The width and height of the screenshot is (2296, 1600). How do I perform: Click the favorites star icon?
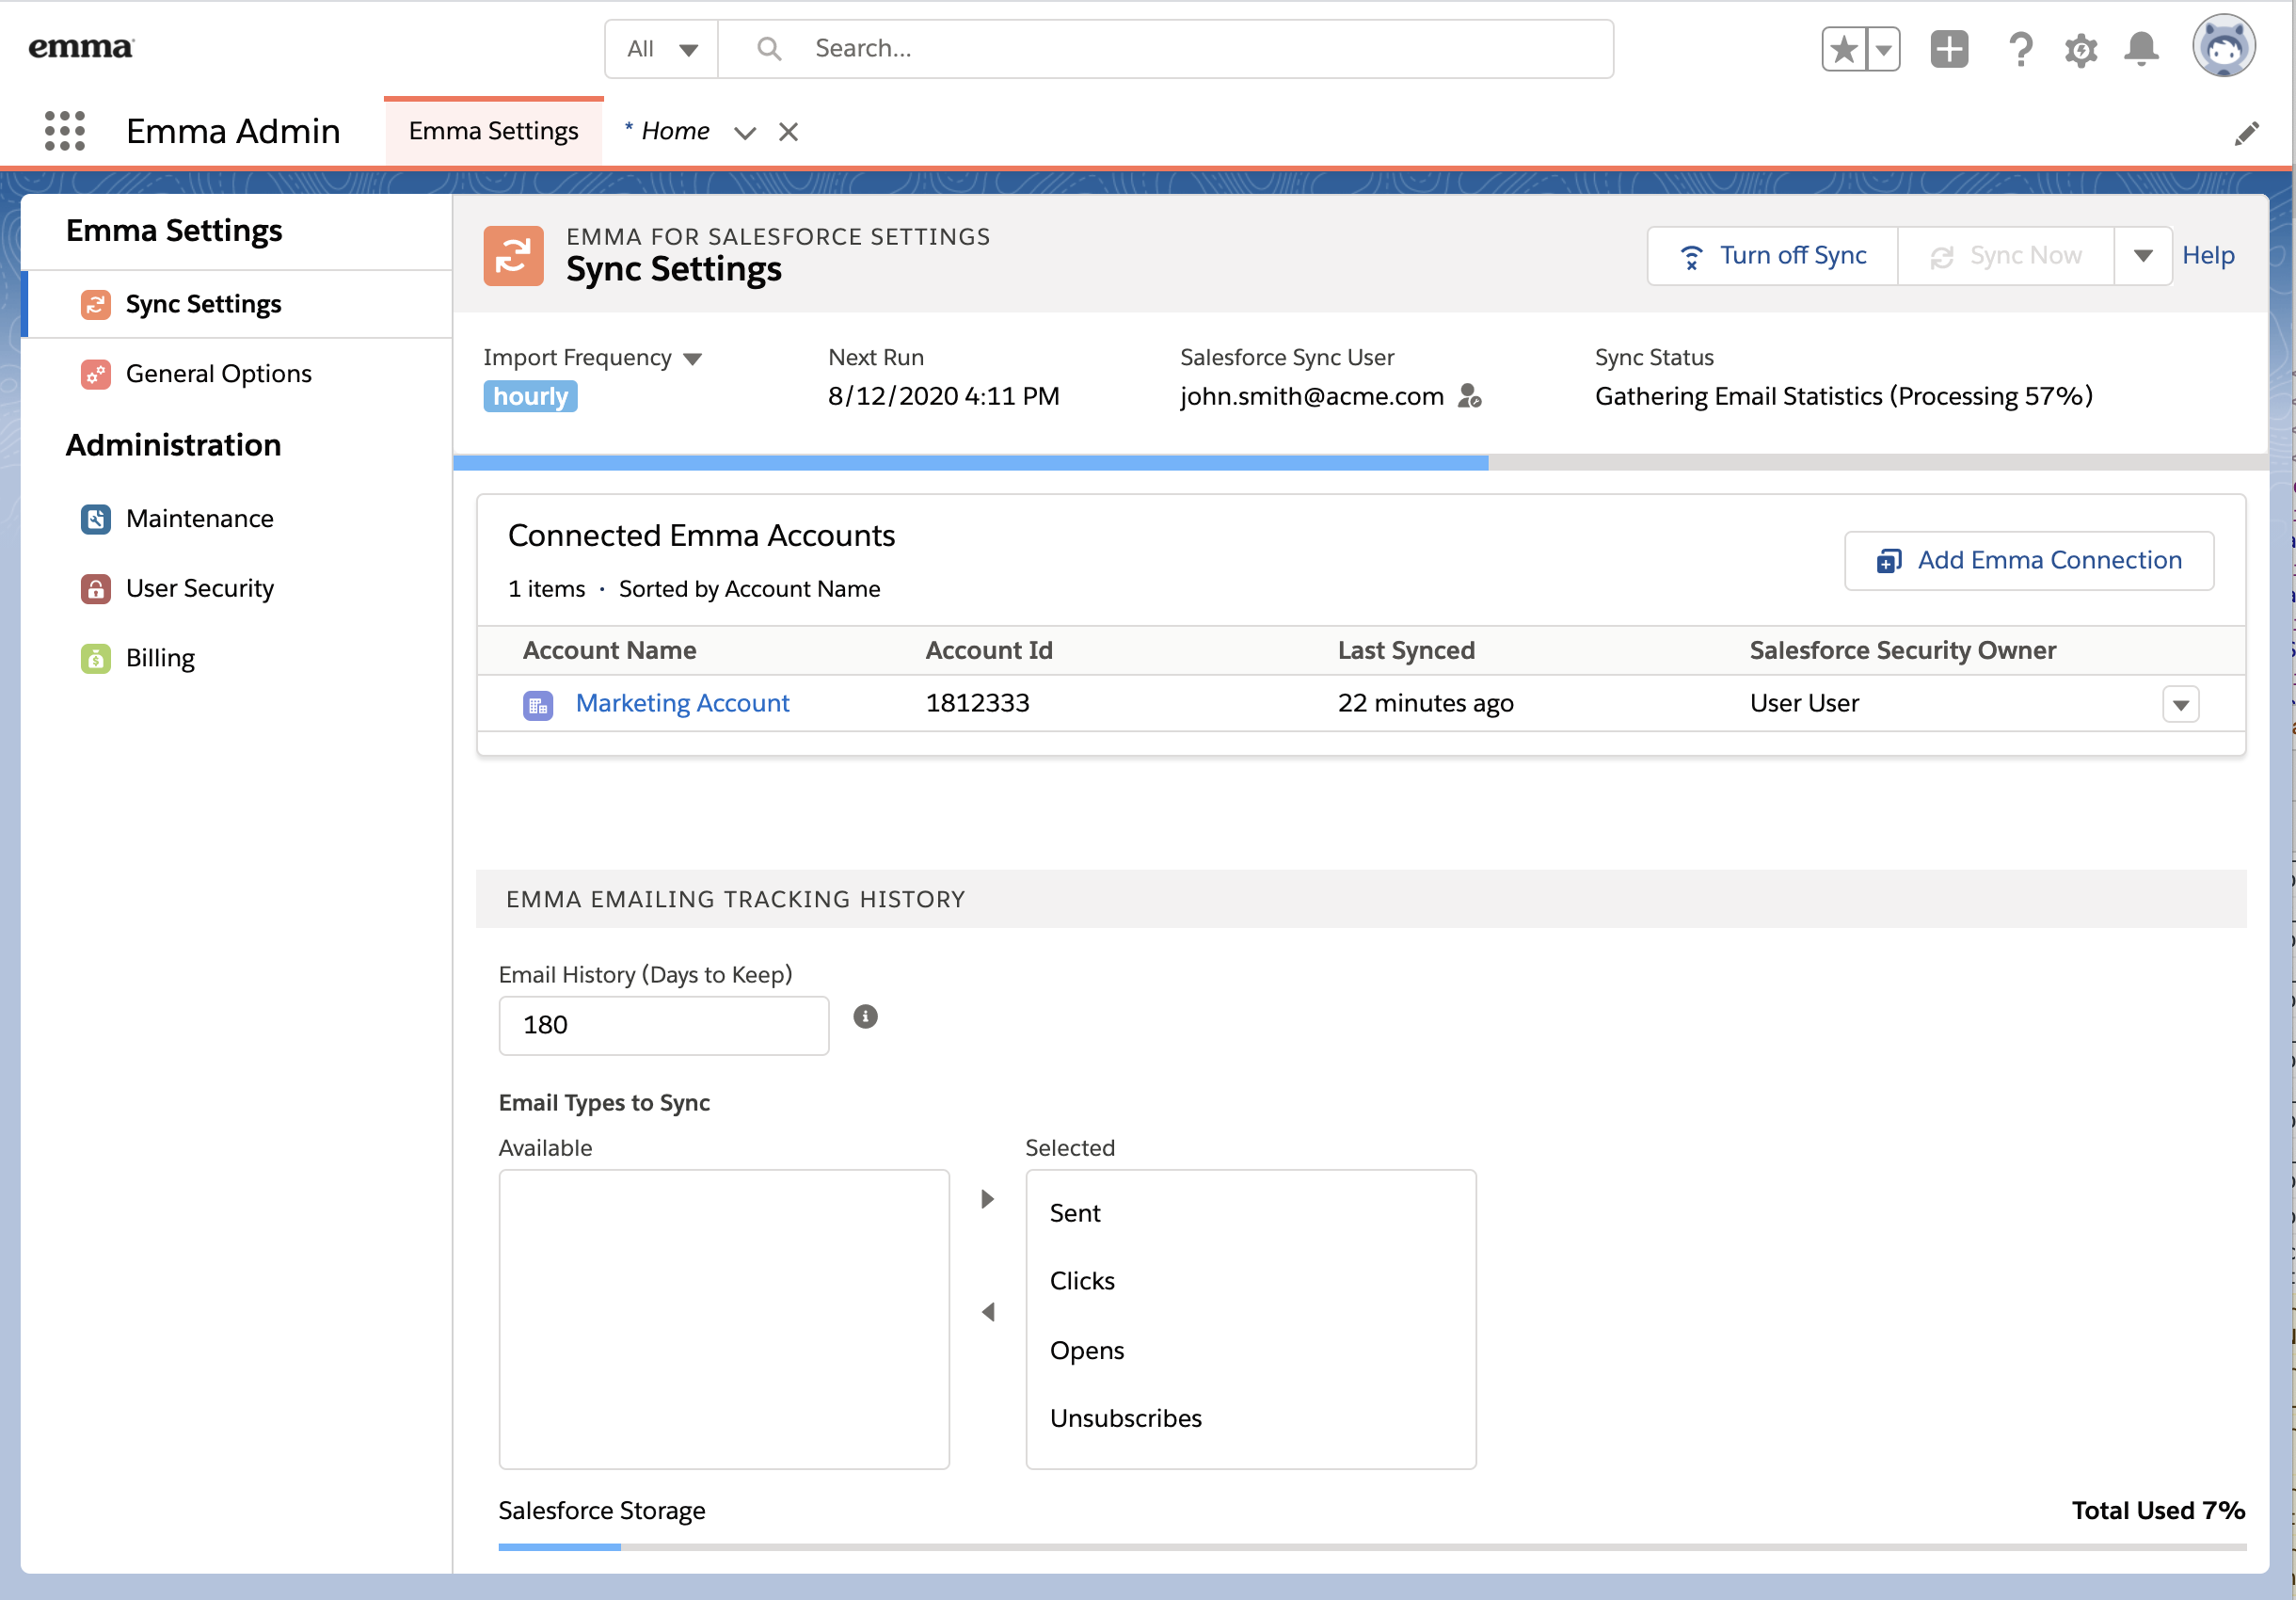1844,49
